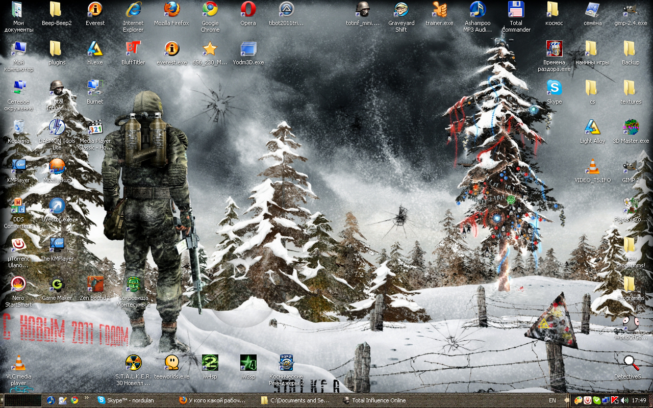653x408 pixels.
Task: Click the system clock showing 17:49
Action: pos(639,400)
